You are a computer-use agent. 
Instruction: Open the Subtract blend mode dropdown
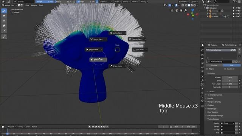(x=106, y=2)
